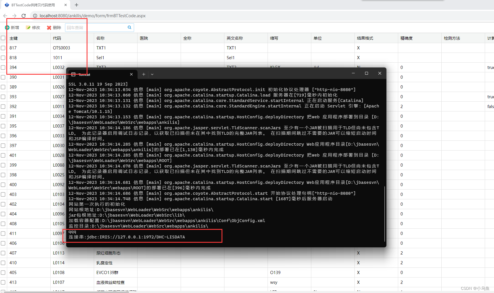The image size is (494, 293).
Task: Check the row 413 checkbox
Action: [x=3, y=282]
